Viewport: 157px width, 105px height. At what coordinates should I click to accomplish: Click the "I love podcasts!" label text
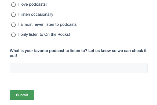32,4
